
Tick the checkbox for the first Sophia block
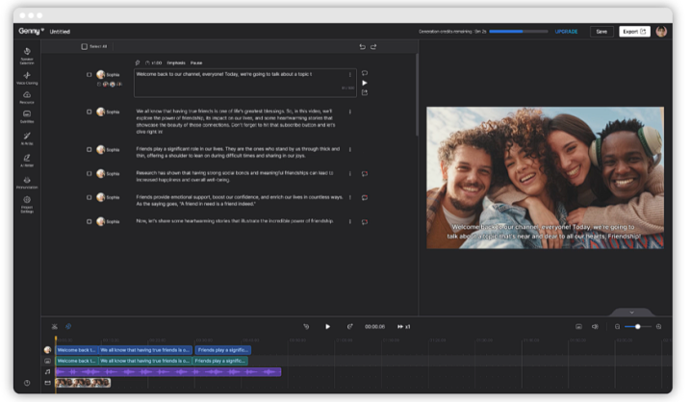pyautogui.click(x=90, y=74)
